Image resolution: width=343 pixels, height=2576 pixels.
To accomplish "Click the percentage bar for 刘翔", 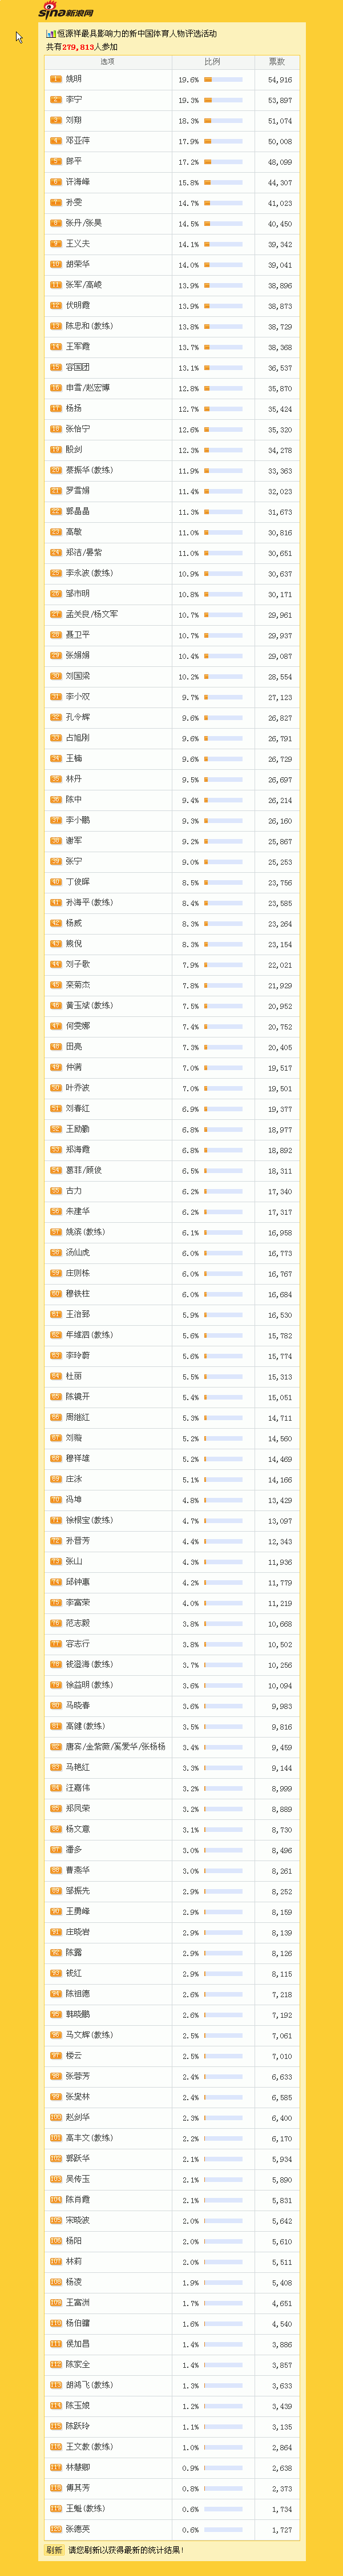I will 223,121.
